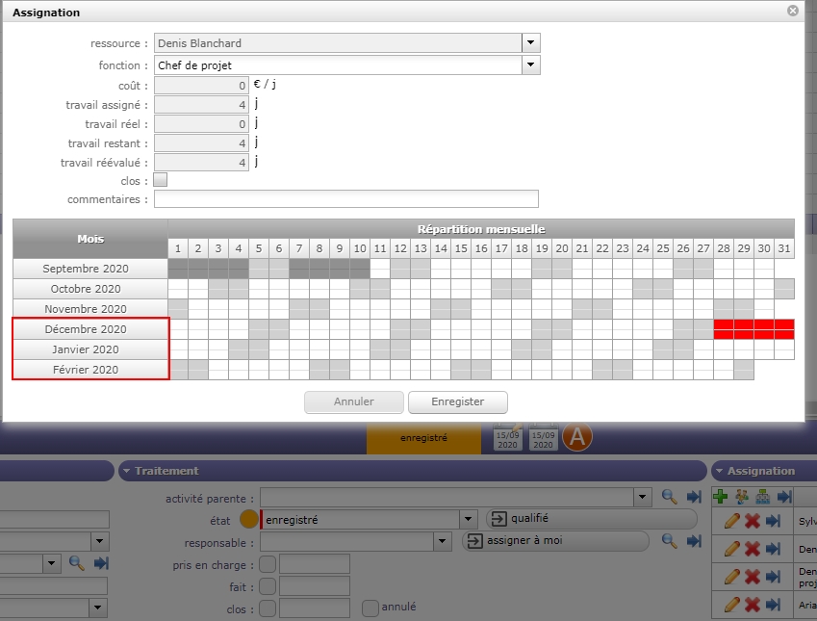Click go-to arrow on the Aria row
Image resolution: width=817 pixels, height=621 pixels.
774,605
